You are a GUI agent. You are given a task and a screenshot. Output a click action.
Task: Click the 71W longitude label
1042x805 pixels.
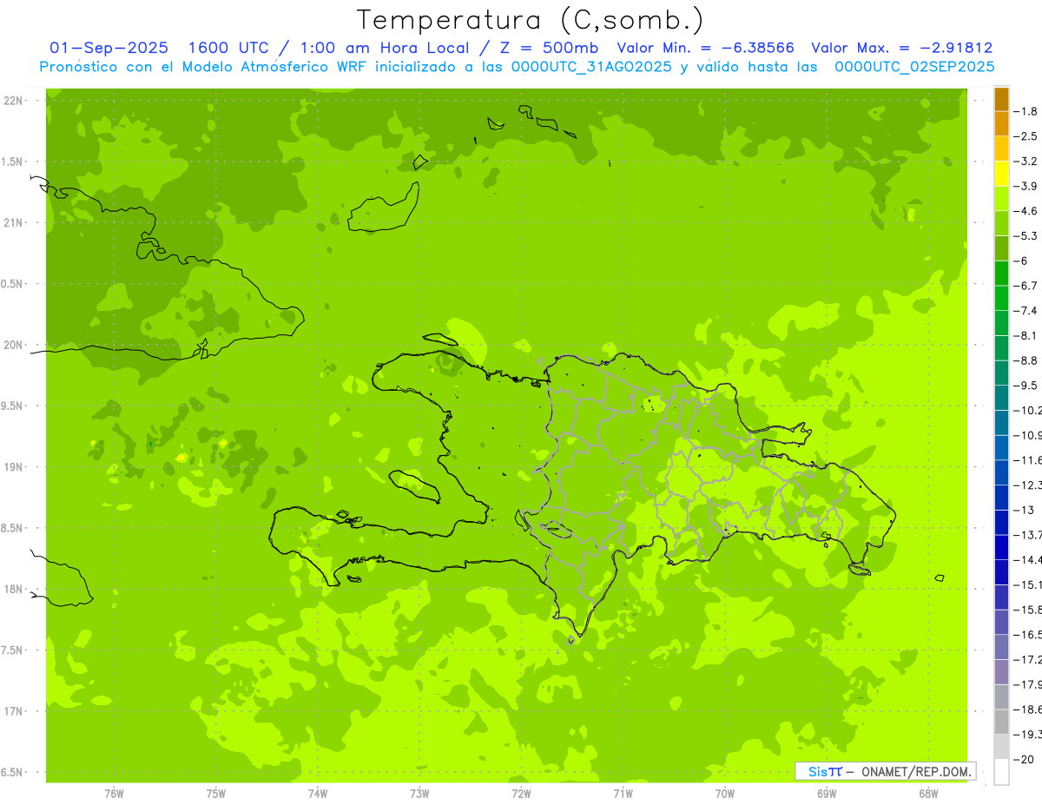pyautogui.click(x=623, y=793)
